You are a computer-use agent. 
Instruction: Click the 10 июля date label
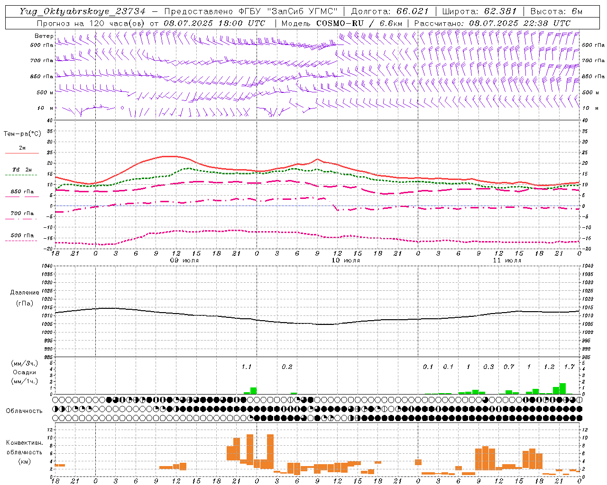pyautogui.click(x=346, y=260)
